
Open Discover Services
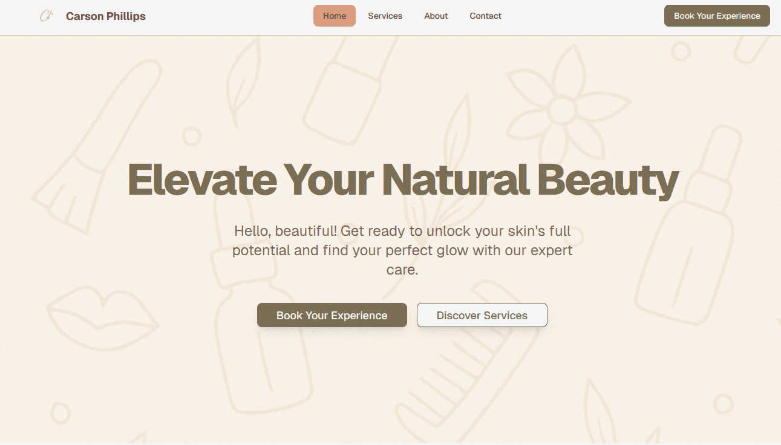pos(482,315)
